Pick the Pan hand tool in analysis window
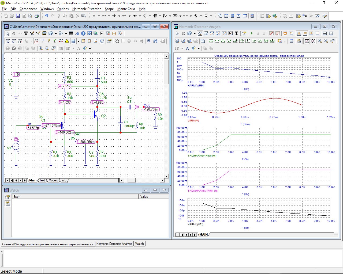This screenshot has height=274, width=343. [x=183, y=33]
